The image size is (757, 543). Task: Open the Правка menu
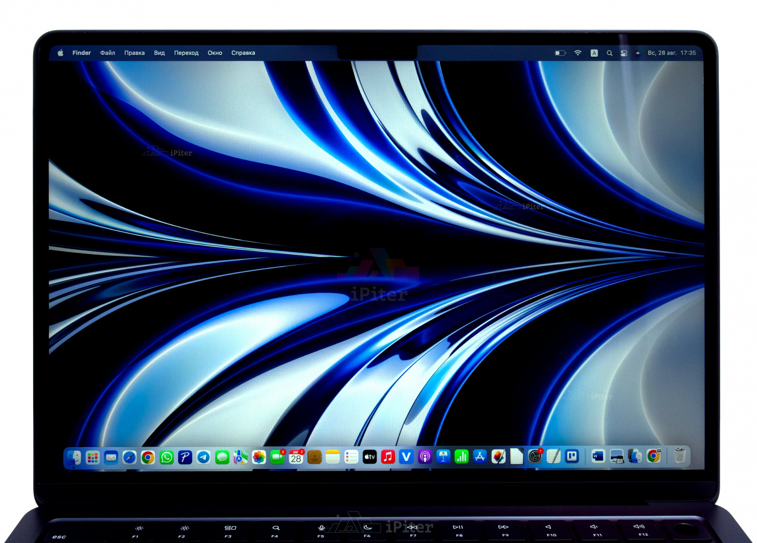coord(135,53)
